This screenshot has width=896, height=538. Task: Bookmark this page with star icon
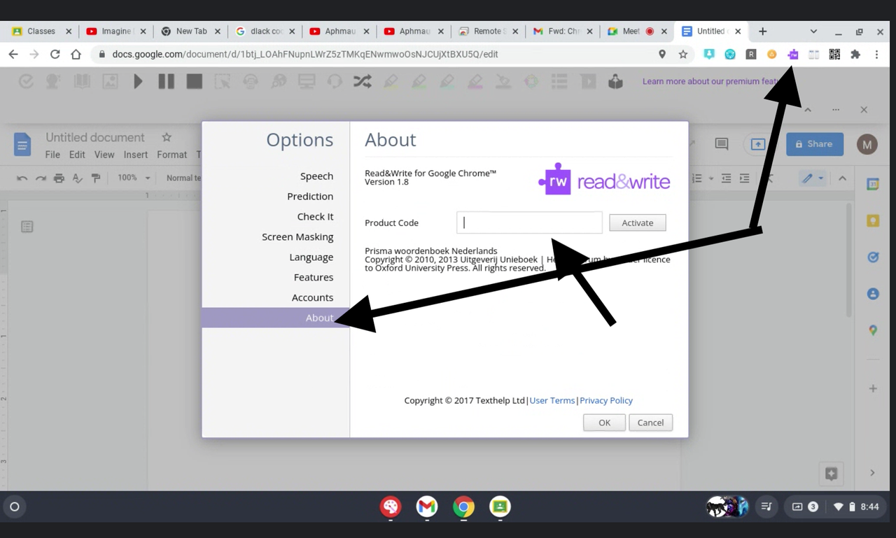point(683,54)
